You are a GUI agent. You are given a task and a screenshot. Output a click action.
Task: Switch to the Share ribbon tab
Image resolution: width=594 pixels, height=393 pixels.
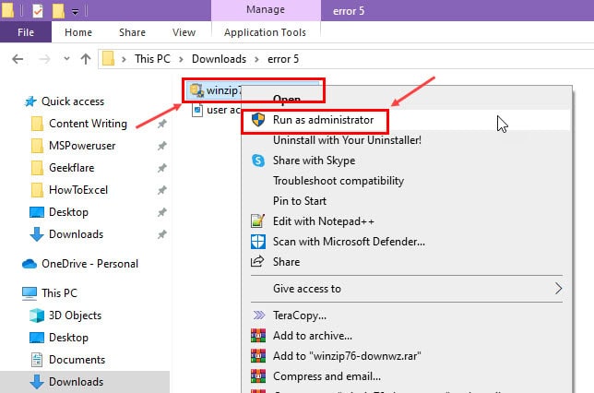pyautogui.click(x=132, y=32)
